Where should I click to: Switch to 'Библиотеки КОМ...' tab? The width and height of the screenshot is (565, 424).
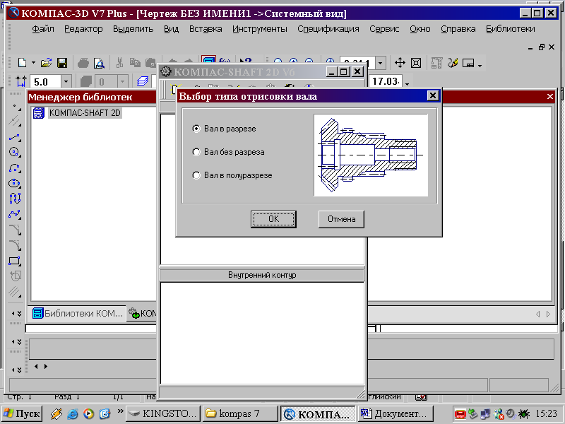[78, 313]
